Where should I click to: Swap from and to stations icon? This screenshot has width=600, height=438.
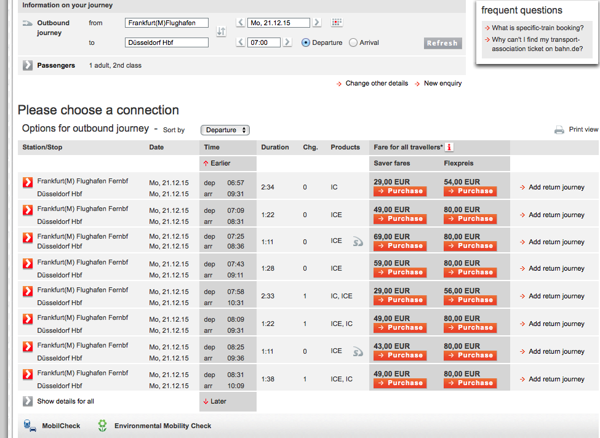click(221, 31)
